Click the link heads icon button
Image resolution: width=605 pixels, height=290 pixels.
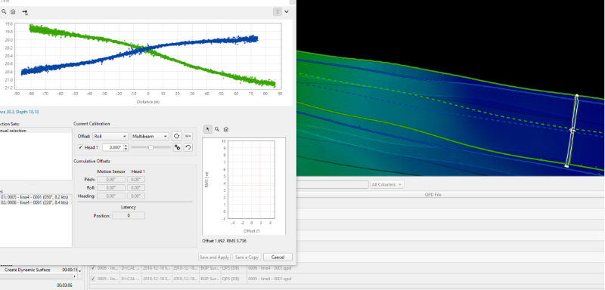click(x=177, y=147)
